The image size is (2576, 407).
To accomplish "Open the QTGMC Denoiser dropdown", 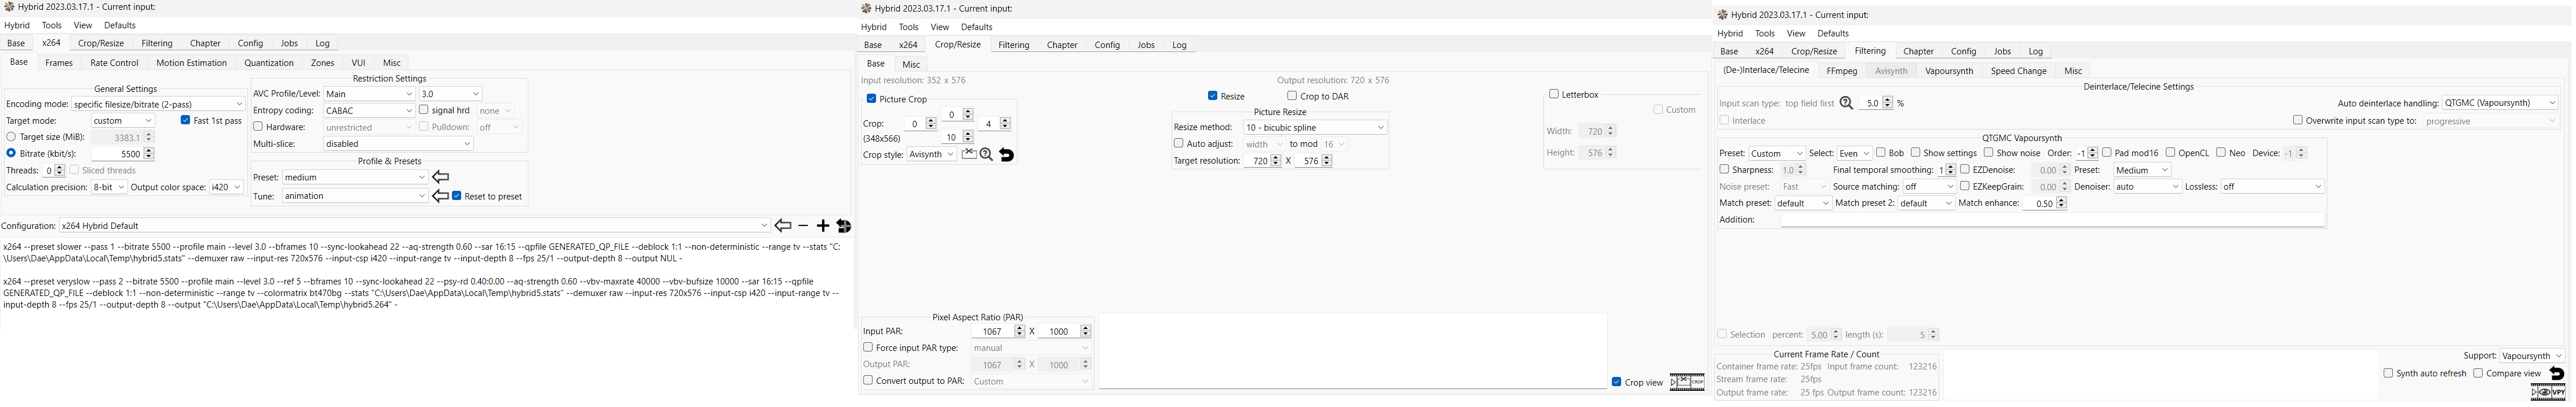I will pos(2147,187).
